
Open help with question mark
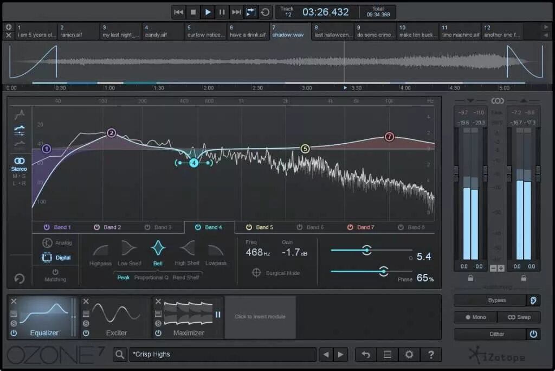point(431,354)
